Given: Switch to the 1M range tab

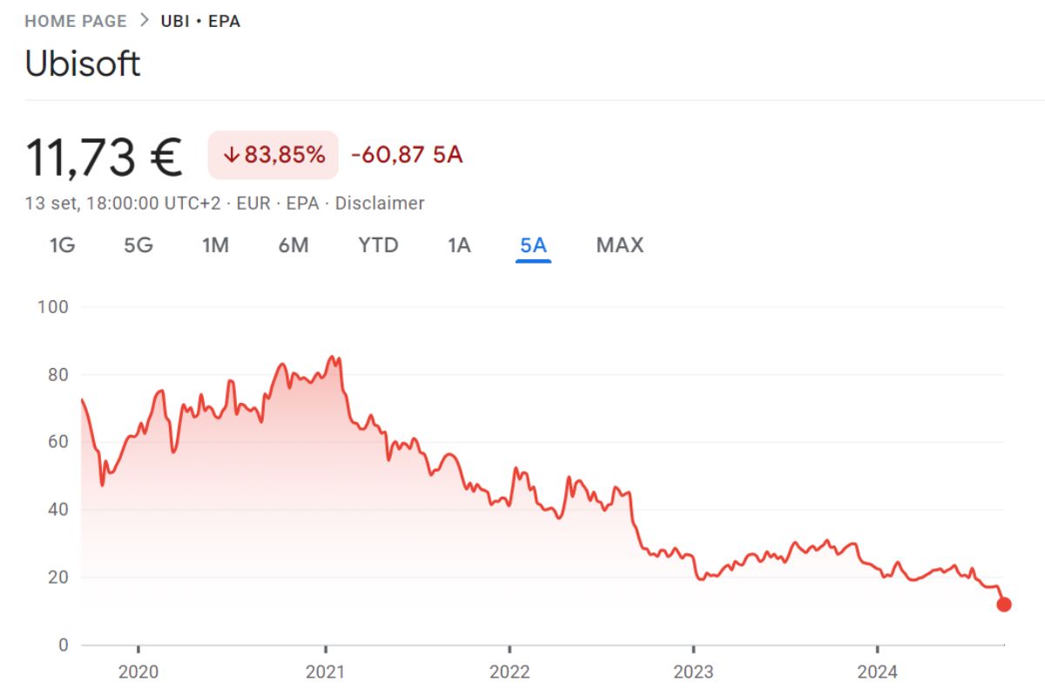Looking at the screenshot, I should (215, 245).
